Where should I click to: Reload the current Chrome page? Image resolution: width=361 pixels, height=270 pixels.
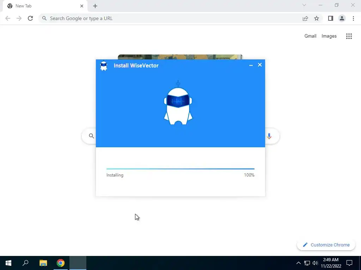pyautogui.click(x=30, y=18)
